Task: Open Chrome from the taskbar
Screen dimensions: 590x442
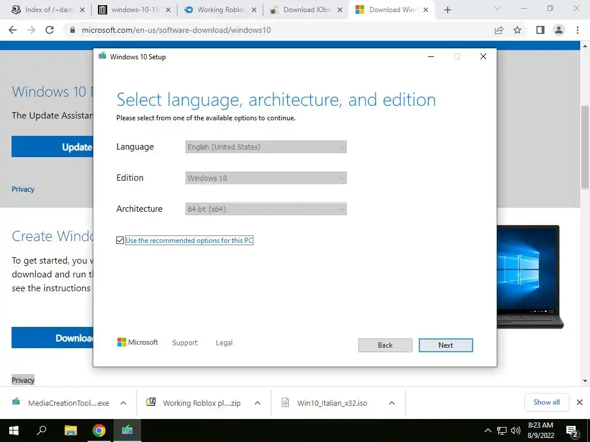Action: coord(99,430)
